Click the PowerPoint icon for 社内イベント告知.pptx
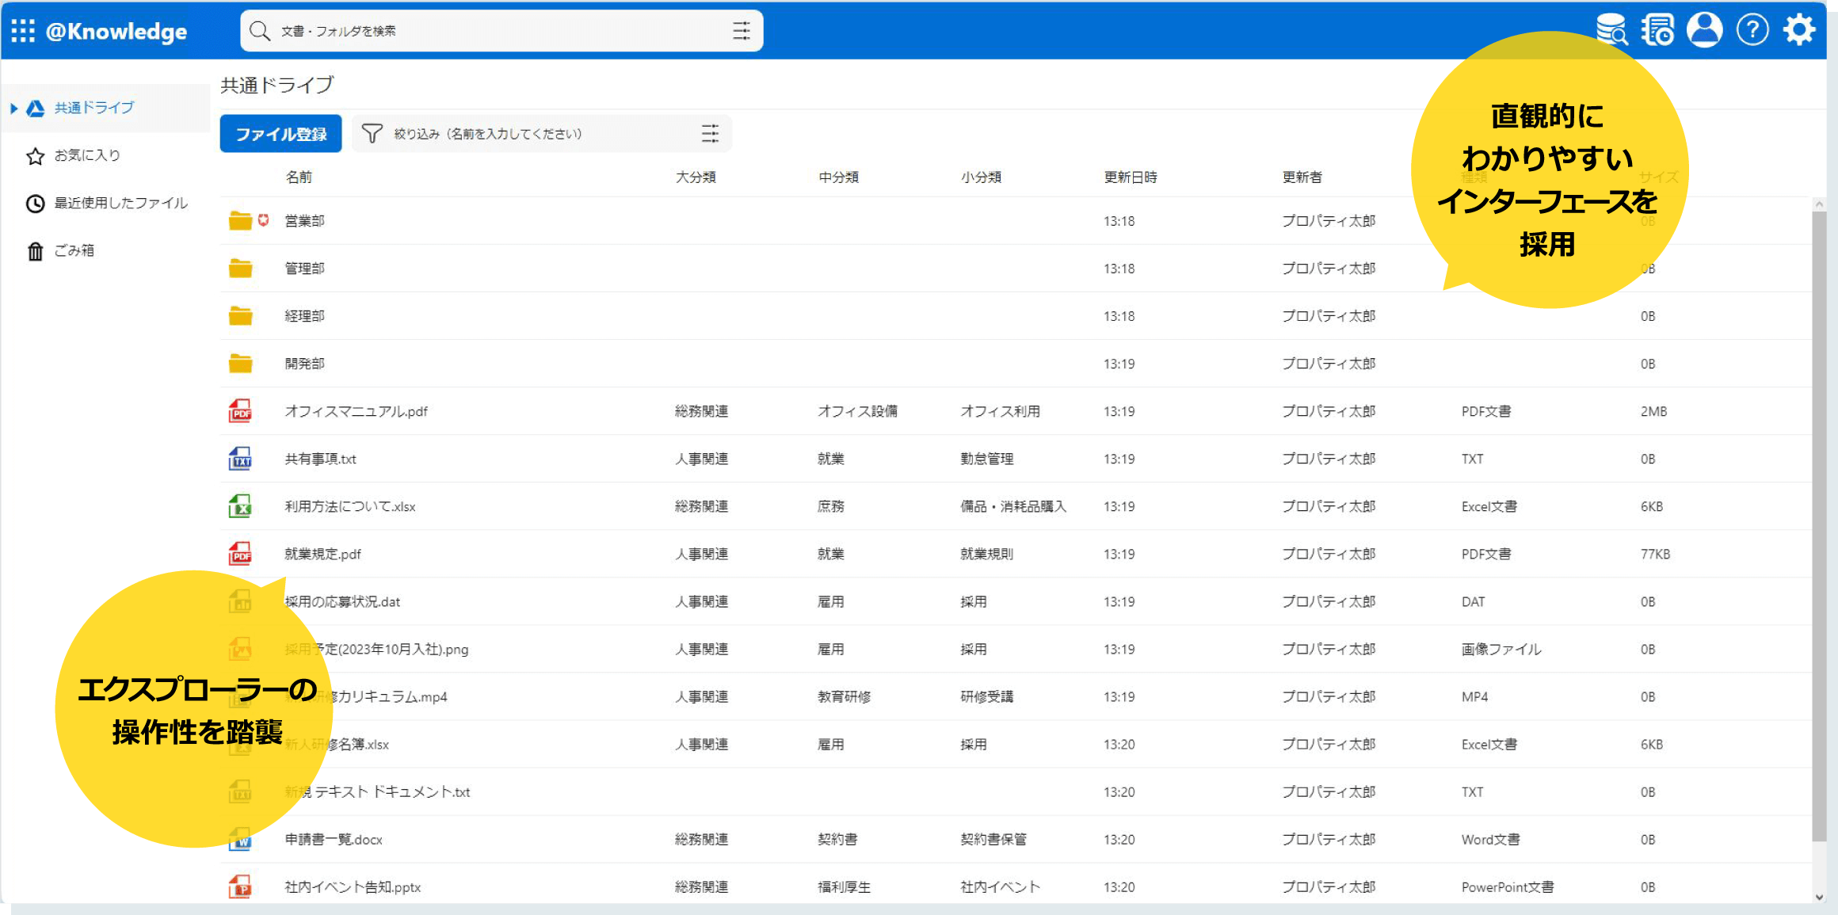1838x915 pixels. click(240, 886)
